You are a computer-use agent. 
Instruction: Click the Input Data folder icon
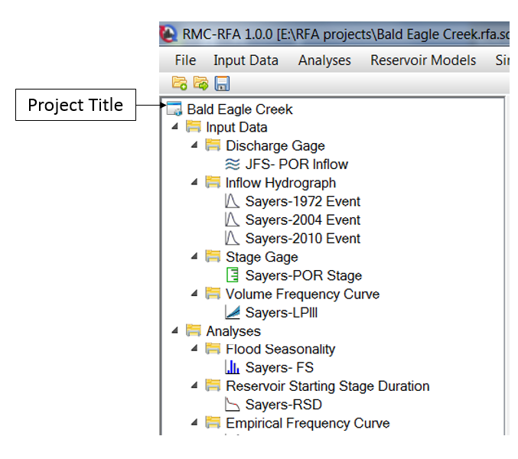pos(194,126)
